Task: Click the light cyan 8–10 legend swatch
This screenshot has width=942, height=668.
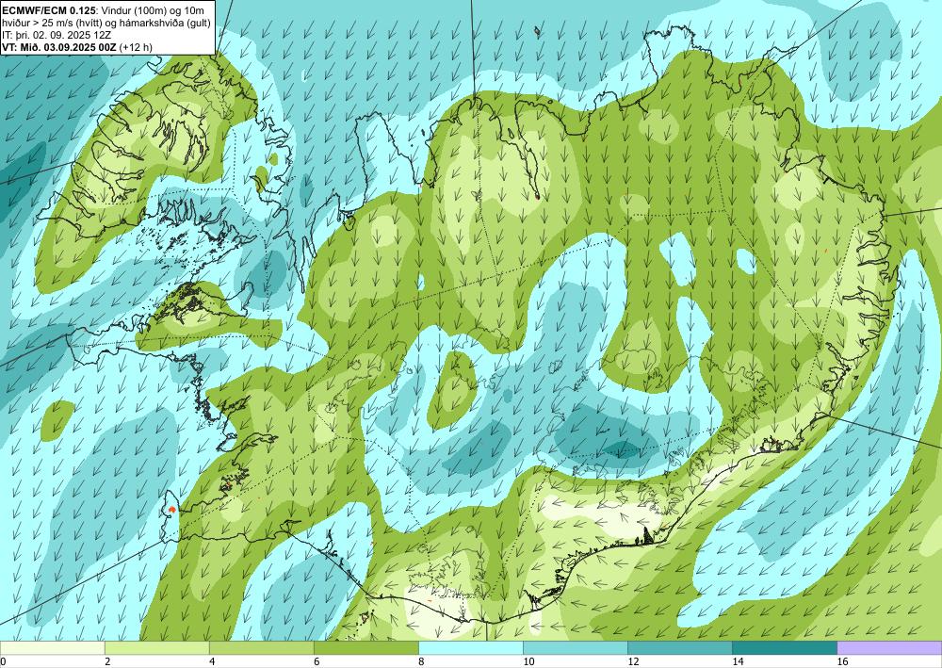Action: (x=471, y=647)
